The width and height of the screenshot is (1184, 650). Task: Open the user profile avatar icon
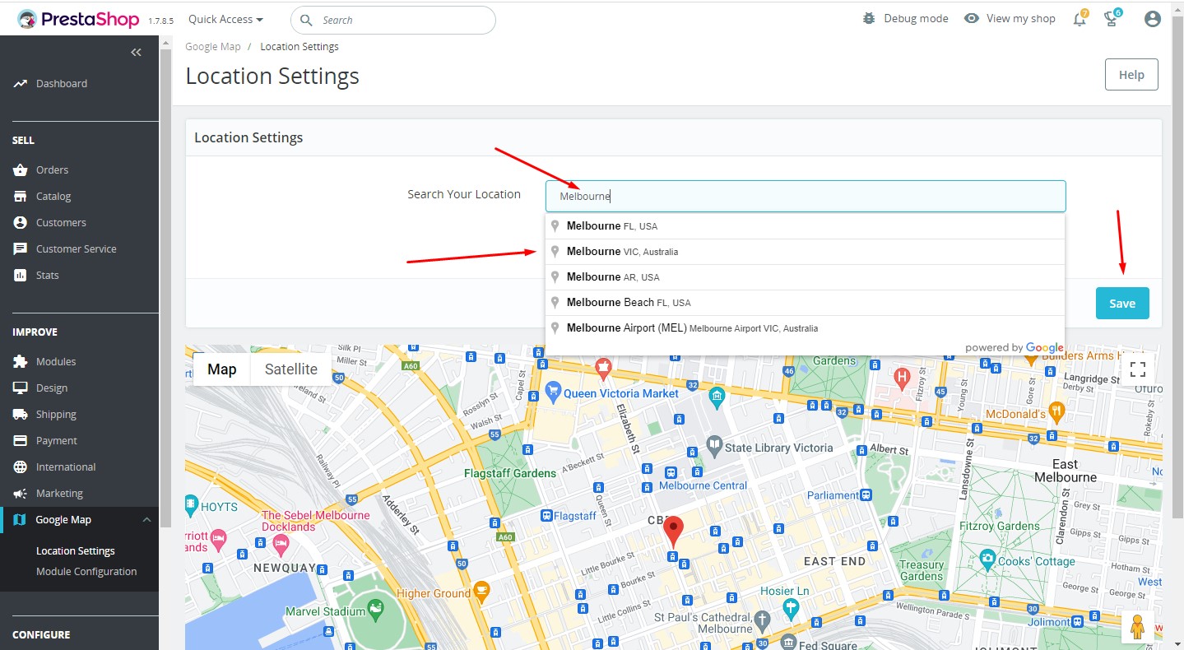click(1152, 19)
